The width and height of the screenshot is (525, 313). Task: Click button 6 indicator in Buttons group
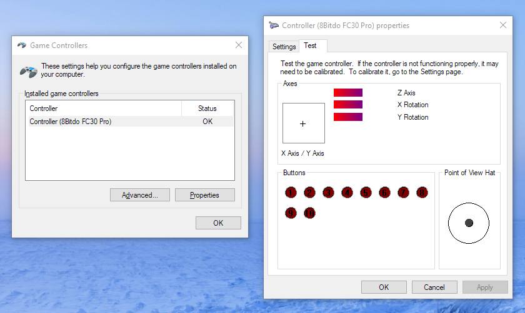pos(384,193)
